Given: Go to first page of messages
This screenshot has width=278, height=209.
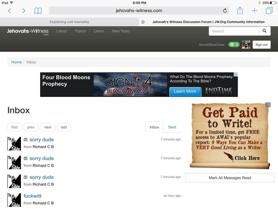Looking at the screenshot, I should (x=15, y=127).
